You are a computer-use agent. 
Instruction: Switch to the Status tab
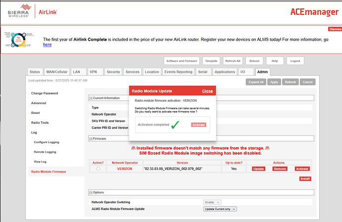pos(35,72)
